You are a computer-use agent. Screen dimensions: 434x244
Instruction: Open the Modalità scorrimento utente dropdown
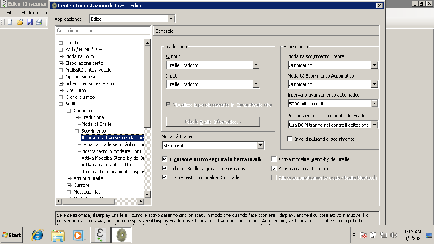pyautogui.click(x=374, y=65)
